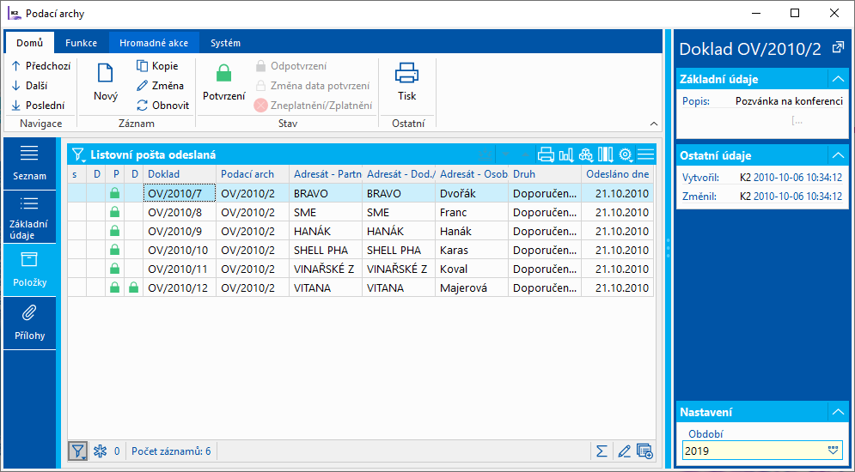Screen dimensions: 855x472
Task: Click the VINAŘSKÉ Z partner cell
Action: coord(326,269)
